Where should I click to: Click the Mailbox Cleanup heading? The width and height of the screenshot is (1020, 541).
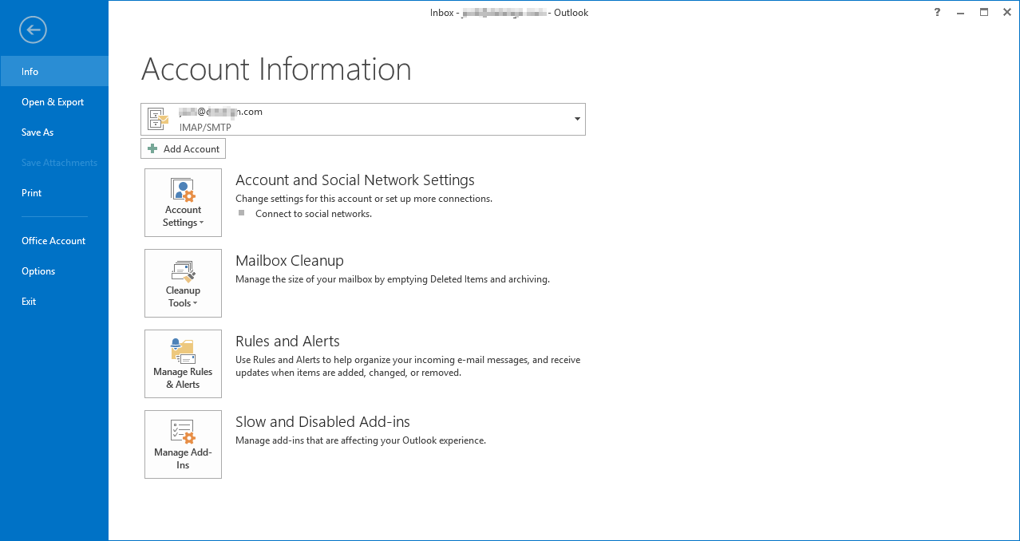(x=290, y=261)
